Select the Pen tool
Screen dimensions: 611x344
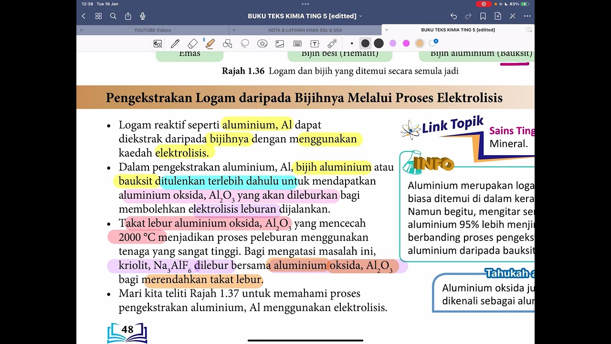tap(175, 43)
